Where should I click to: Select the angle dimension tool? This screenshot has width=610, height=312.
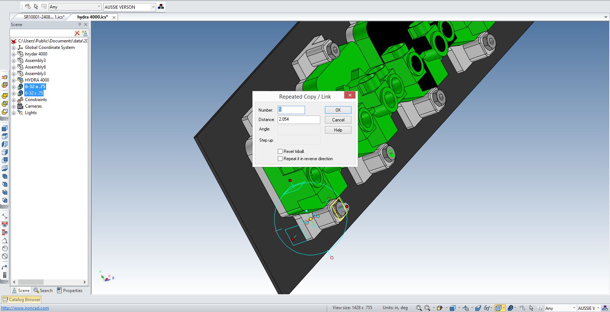5,240
